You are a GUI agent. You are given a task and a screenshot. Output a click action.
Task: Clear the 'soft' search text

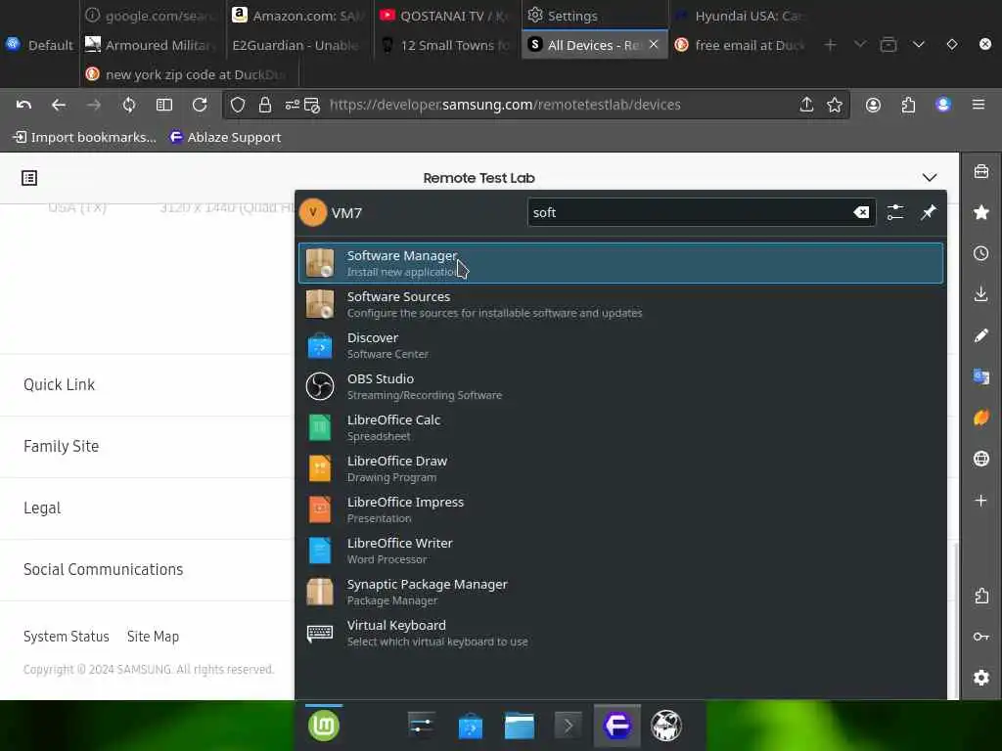point(861,212)
